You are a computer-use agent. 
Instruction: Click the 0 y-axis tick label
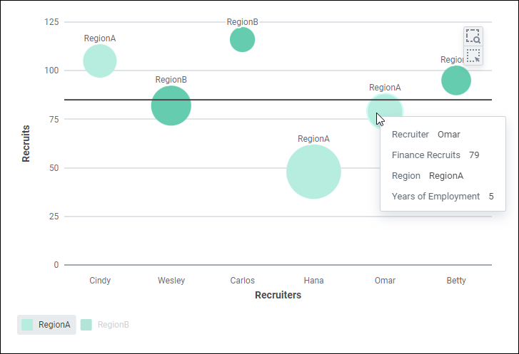[56, 265]
